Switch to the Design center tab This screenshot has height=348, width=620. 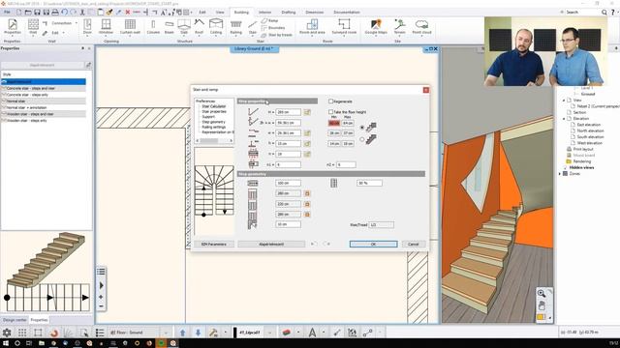pos(15,320)
